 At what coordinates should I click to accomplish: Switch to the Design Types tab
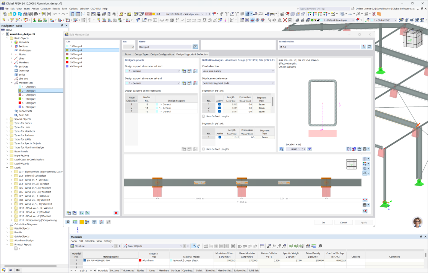tap(141, 54)
